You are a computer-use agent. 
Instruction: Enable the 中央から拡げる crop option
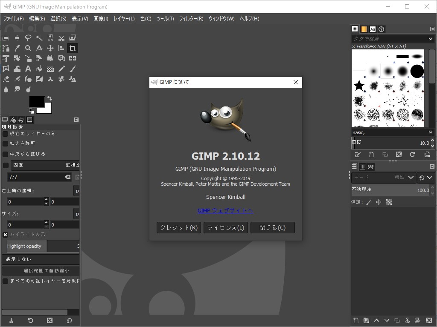[5, 154]
